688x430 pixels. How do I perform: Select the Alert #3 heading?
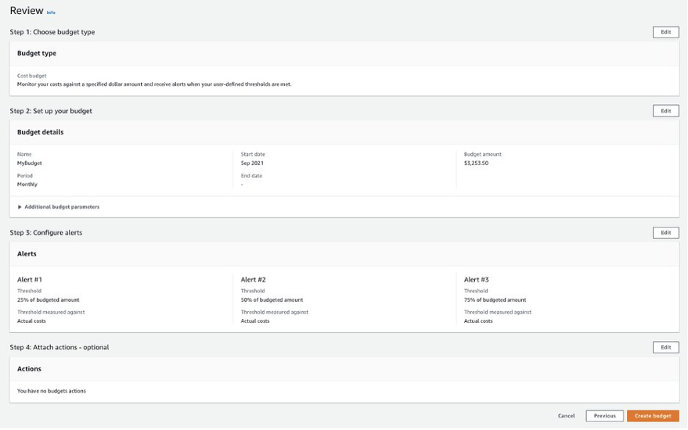(x=477, y=279)
